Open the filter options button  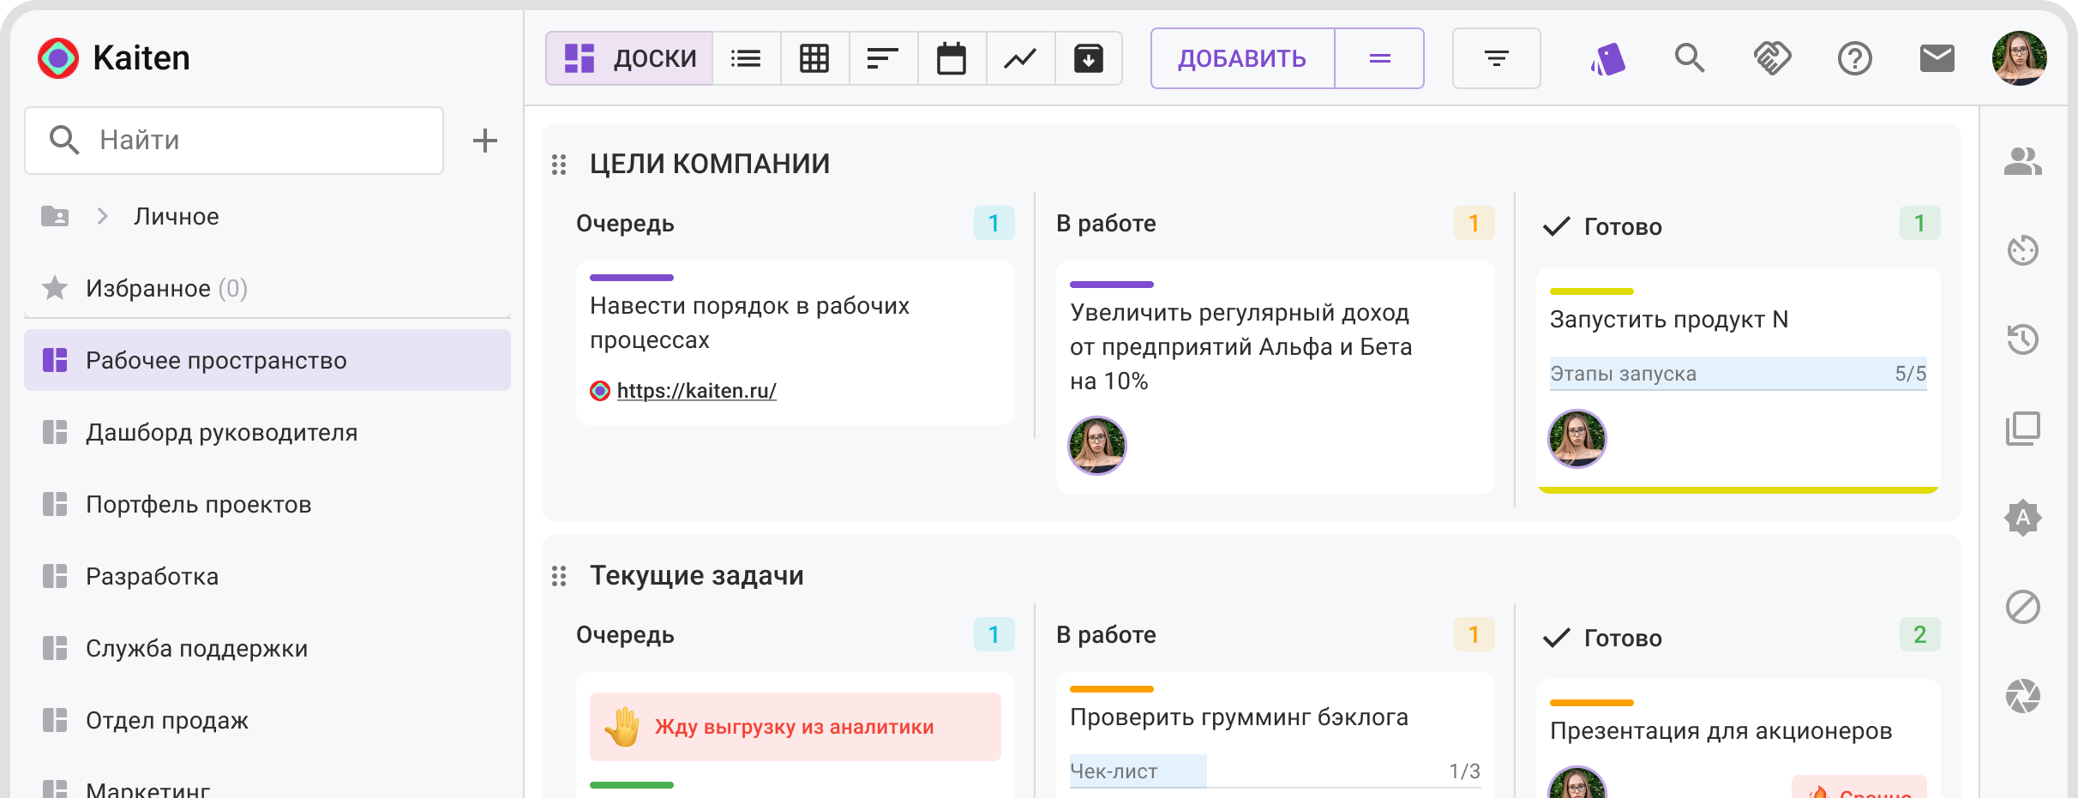point(1496,58)
